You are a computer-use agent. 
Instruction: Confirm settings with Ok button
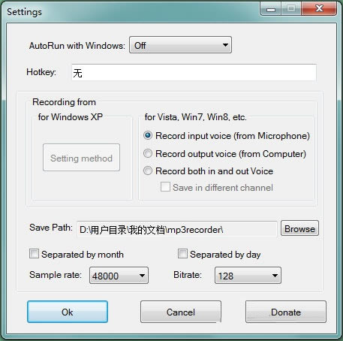coord(68,312)
